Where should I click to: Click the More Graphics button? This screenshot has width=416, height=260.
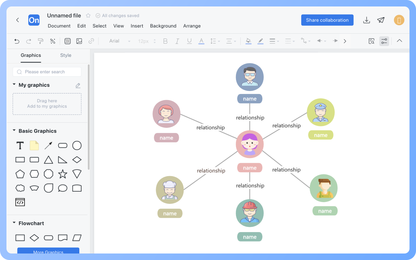(x=48, y=251)
